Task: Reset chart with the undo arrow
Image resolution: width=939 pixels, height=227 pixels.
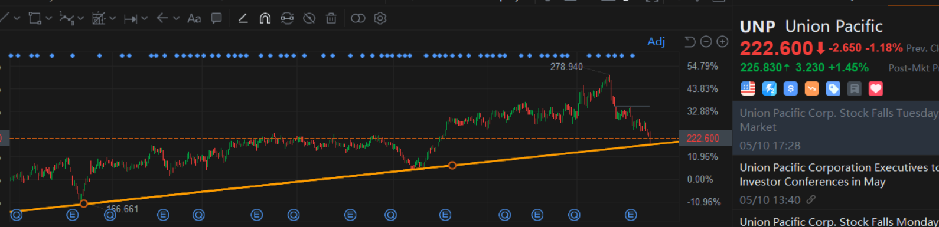Action: [690, 41]
